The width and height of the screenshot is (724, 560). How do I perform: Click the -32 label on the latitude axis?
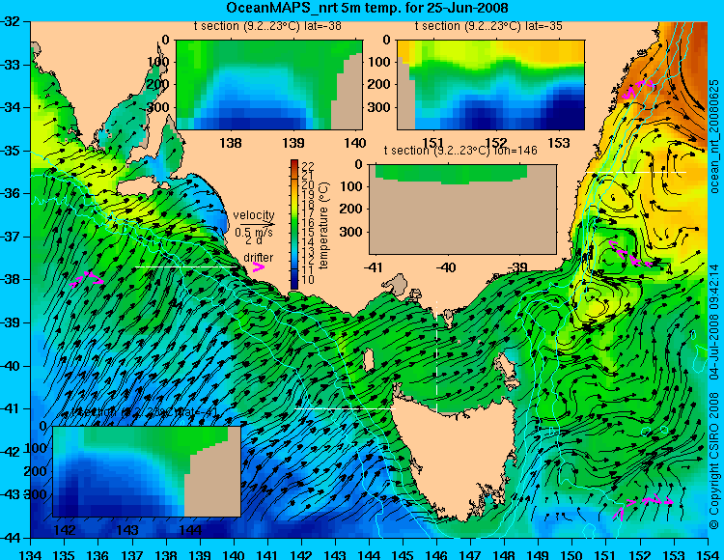coord(11,21)
